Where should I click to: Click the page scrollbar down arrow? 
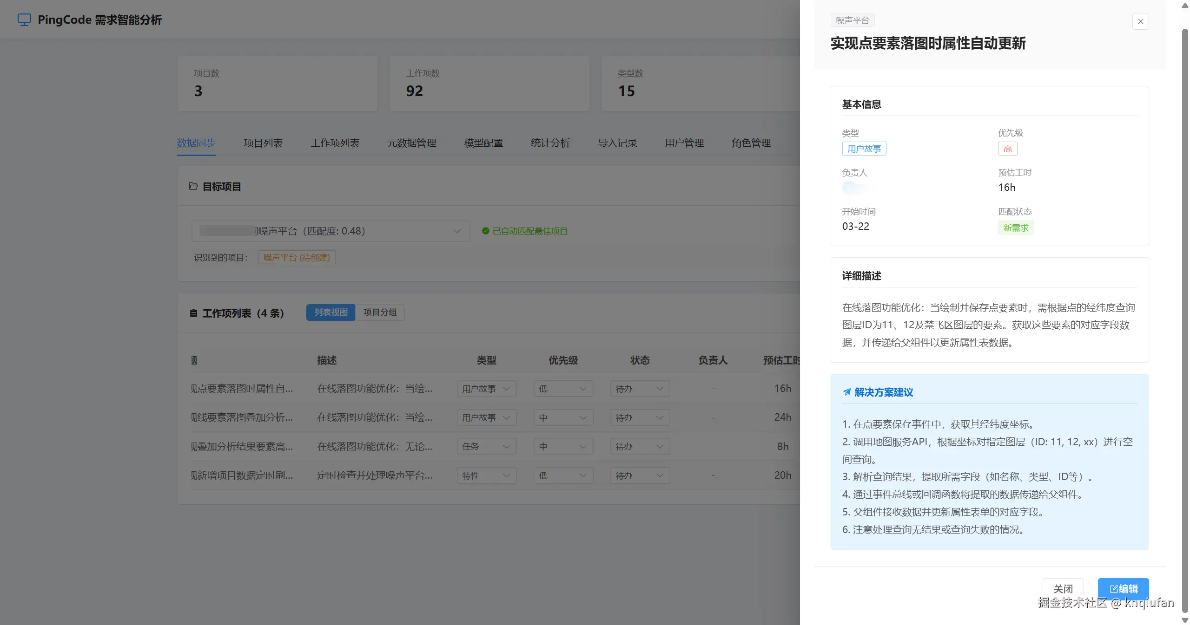pyautogui.click(x=1185, y=620)
